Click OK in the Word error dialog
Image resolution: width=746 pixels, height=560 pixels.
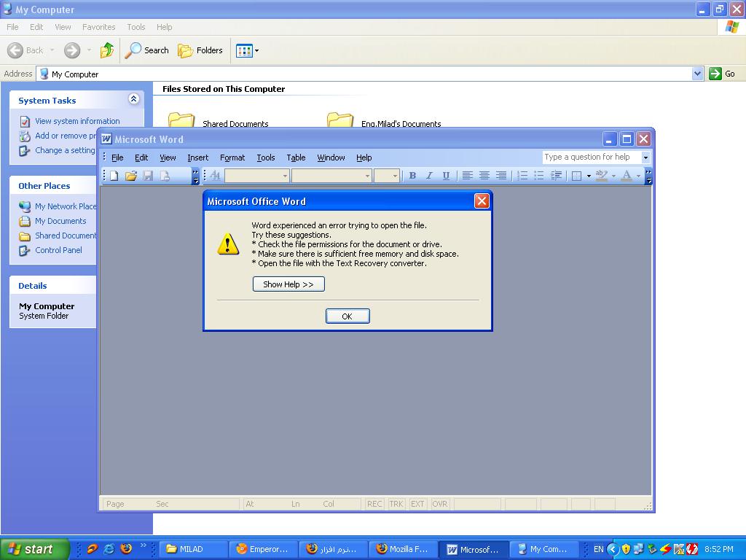click(x=348, y=316)
